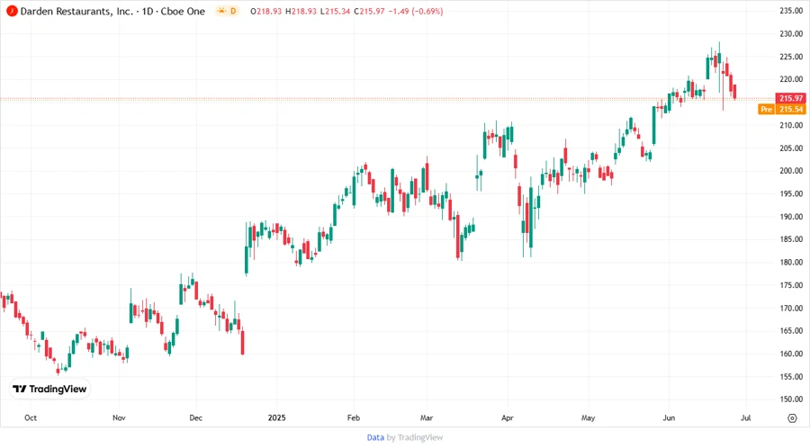Click the 235.00 price axis label
Screen dimensions: 810x448
pyautogui.click(x=791, y=11)
